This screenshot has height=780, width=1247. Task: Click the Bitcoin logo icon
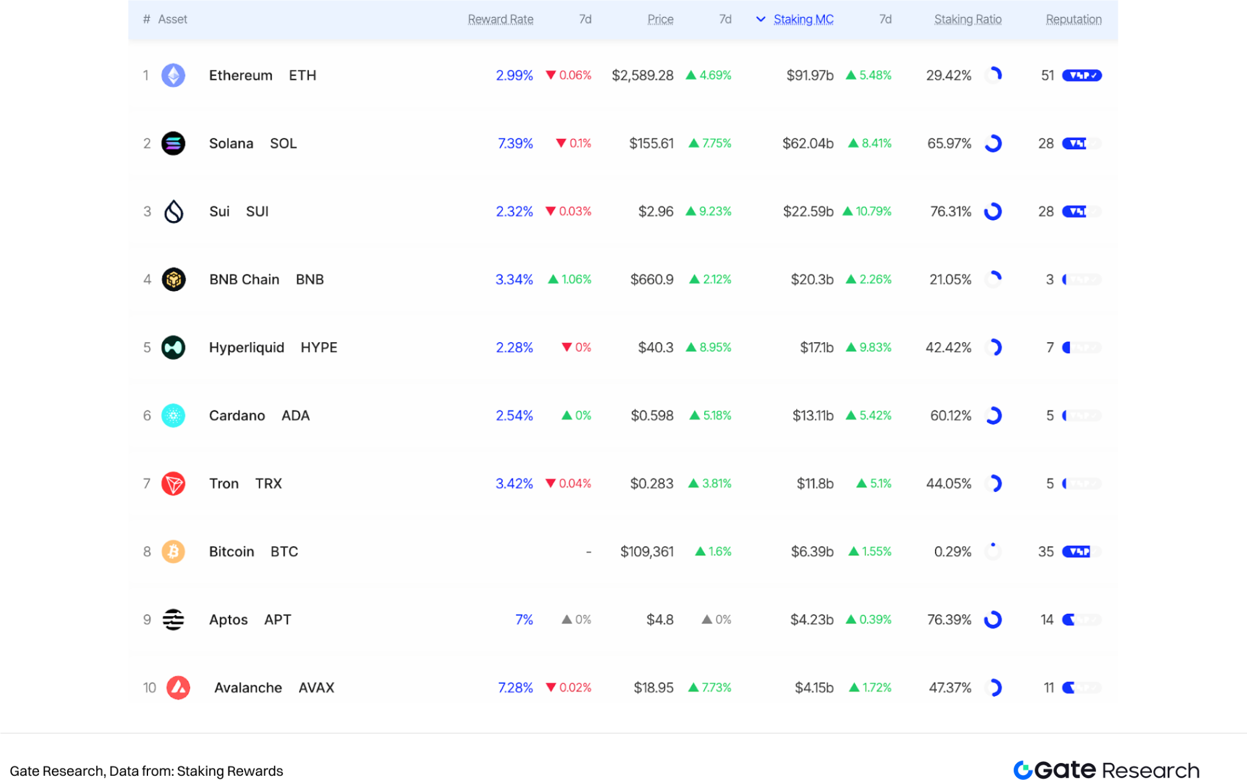[173, 552]
